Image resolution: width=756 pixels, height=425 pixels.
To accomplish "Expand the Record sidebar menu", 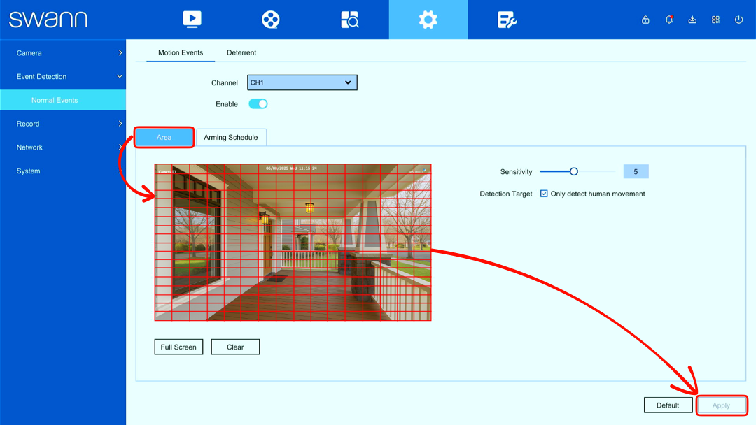I will coord(63,124).
